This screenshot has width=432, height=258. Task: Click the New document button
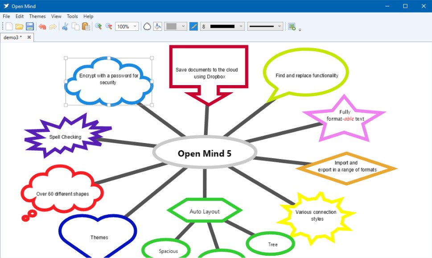coord(9,26)
